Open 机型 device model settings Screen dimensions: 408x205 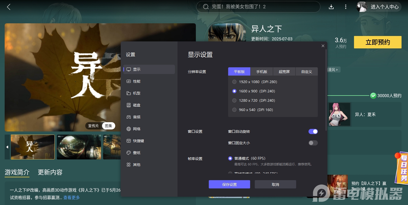[149, 93]
